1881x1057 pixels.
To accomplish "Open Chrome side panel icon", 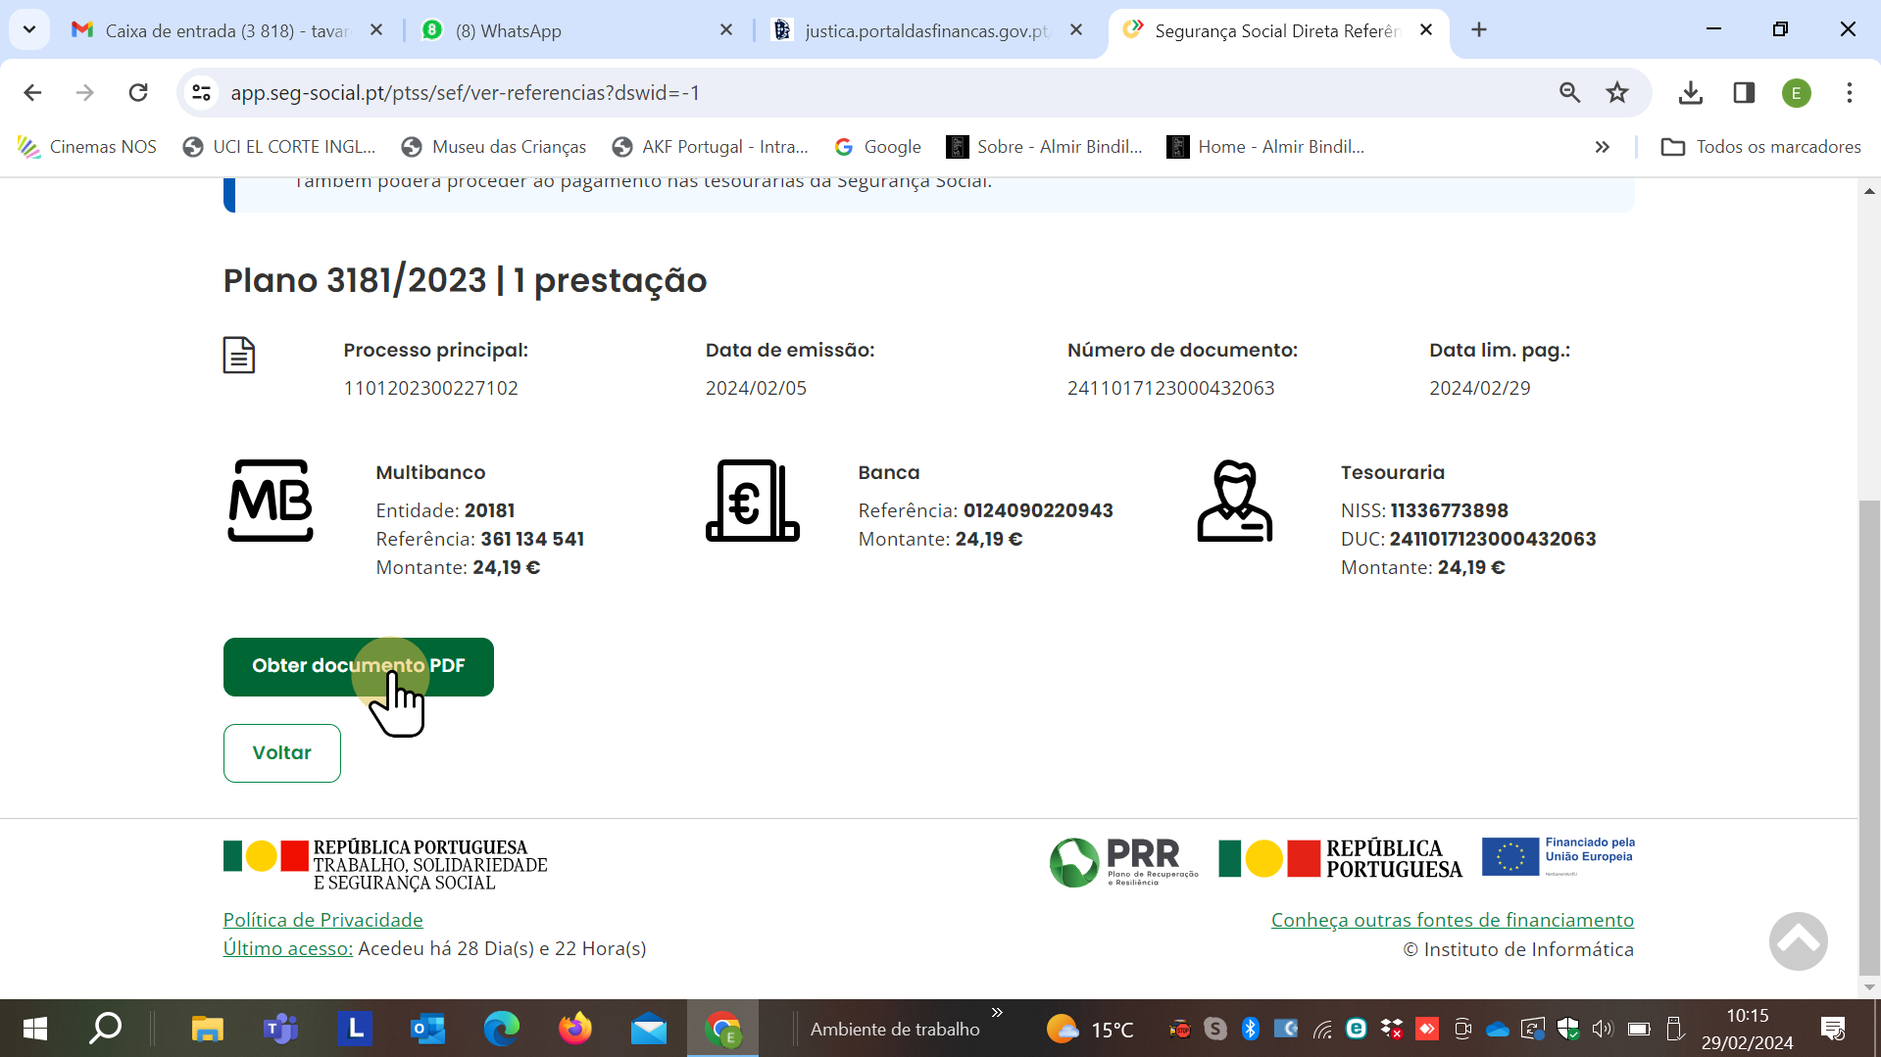I will click(x=1743, y=93).
